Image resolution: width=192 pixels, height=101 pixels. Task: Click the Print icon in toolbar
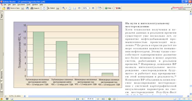[x=22, y=8]
